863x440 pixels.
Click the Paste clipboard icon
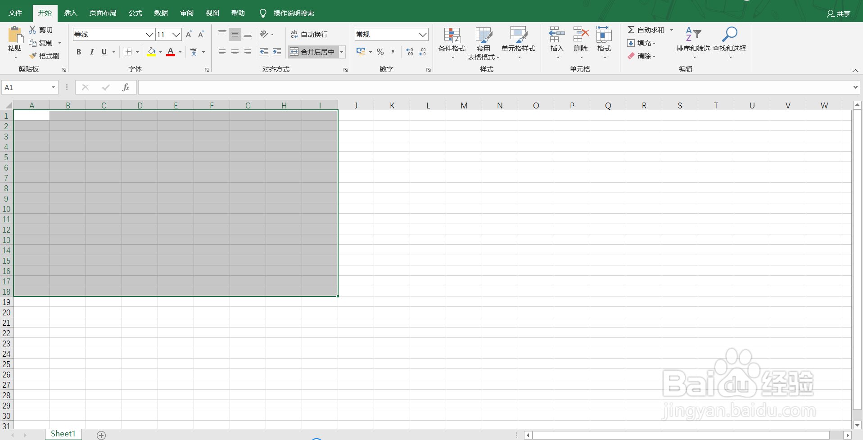15,35
